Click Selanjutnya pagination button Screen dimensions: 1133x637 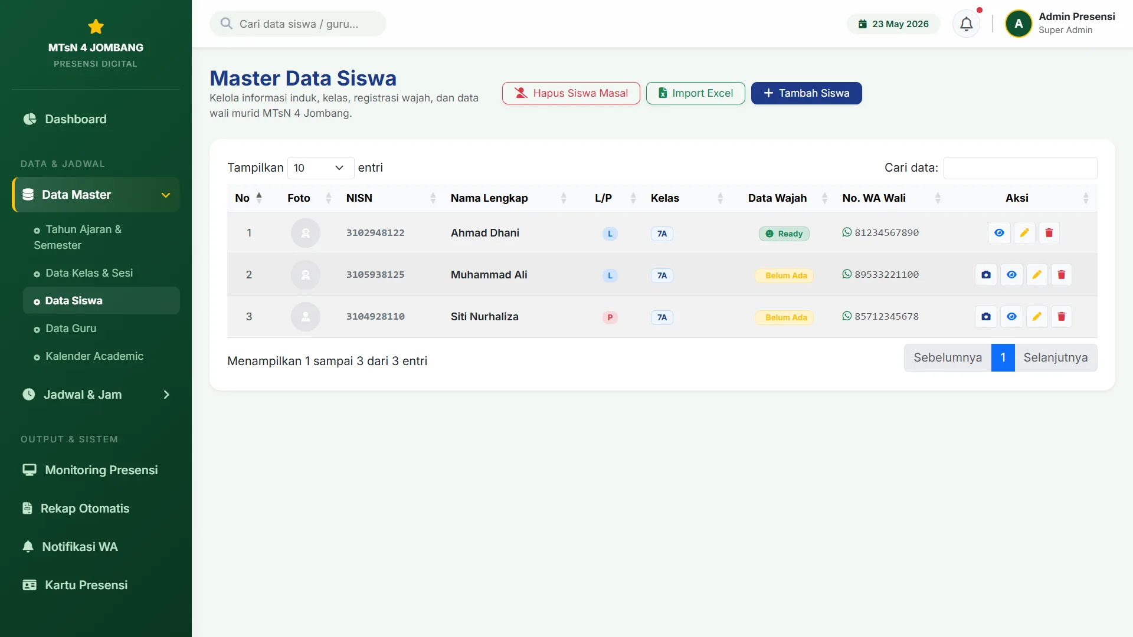tap(1056, 358)
